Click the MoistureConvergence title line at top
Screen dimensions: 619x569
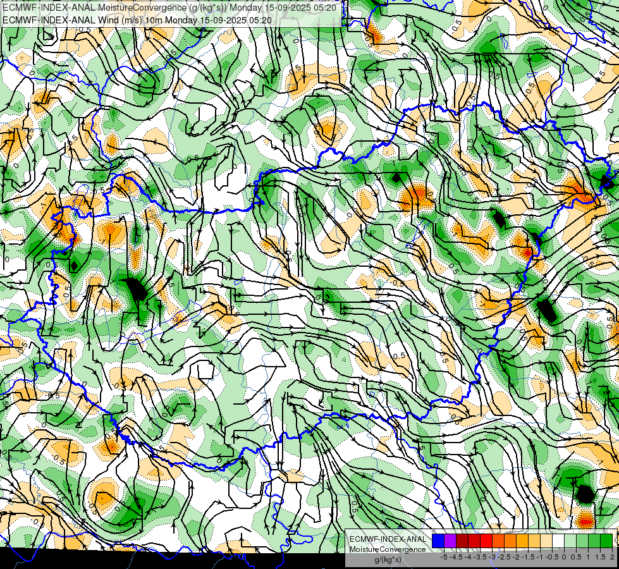point(169,8)
